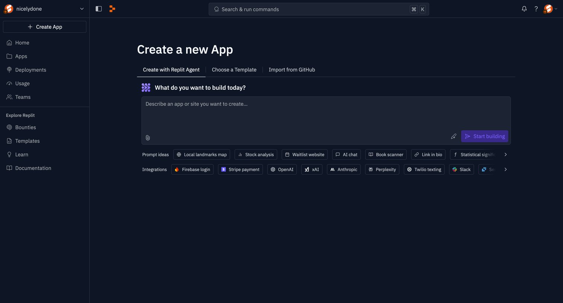The width and height of the screenshot is (563, 303).
Task: Go to Home in sidebar
Action: 45,43
